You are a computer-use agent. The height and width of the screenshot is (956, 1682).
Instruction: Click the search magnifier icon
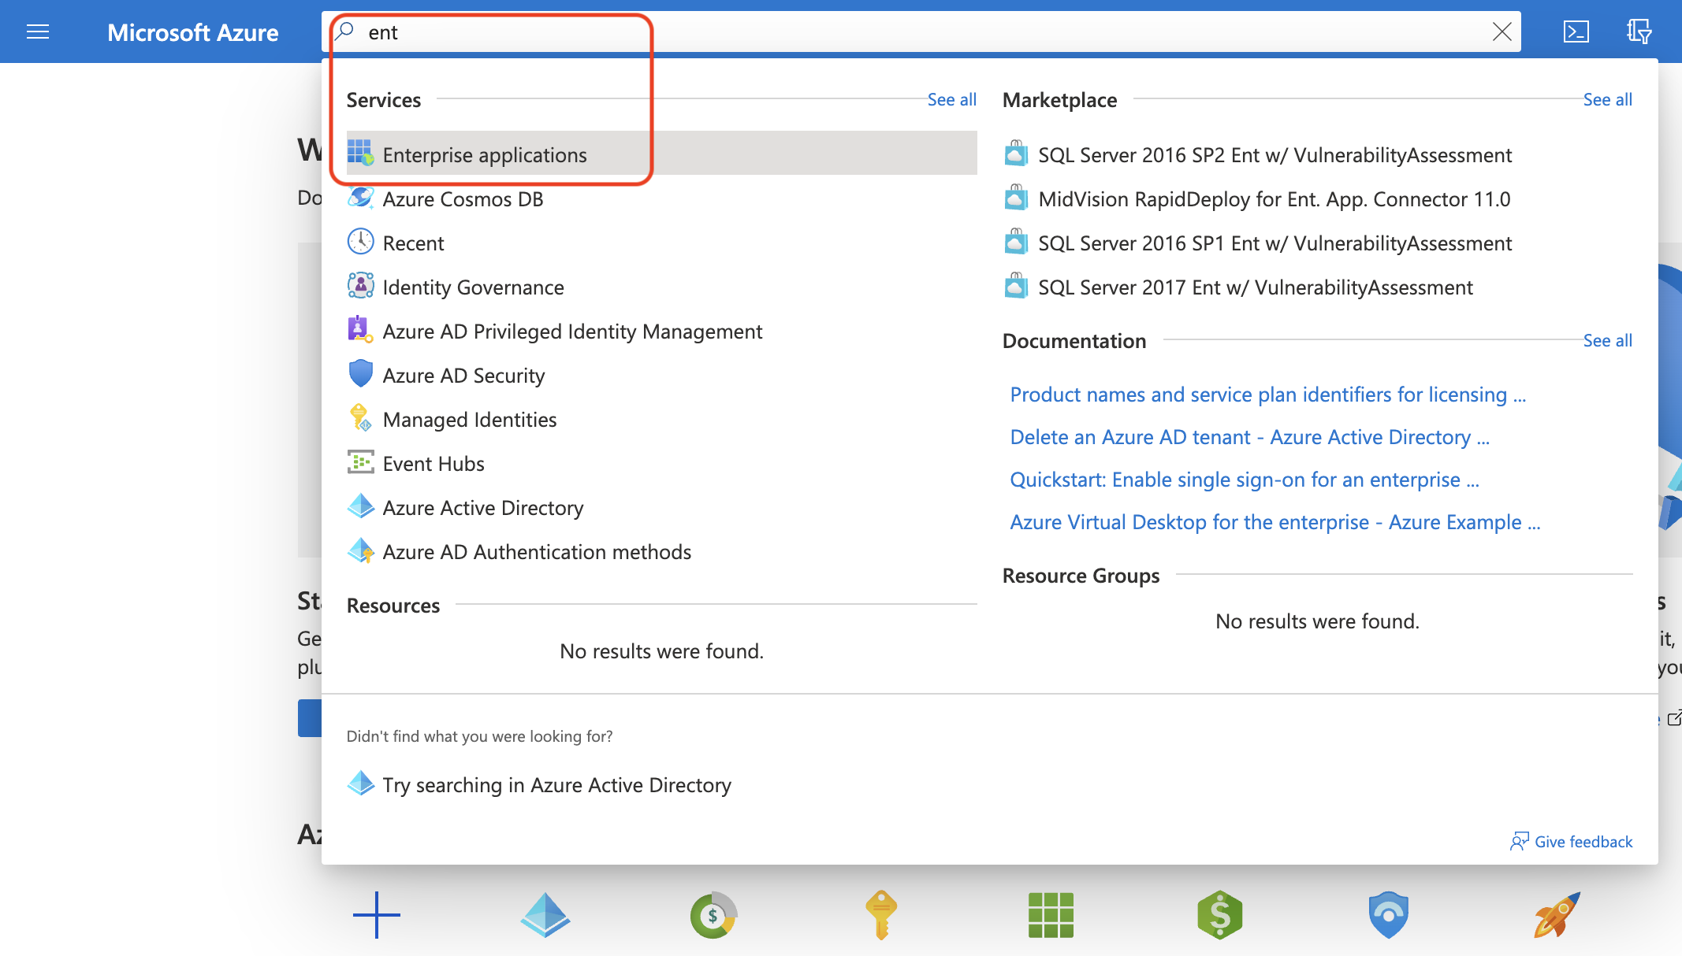click(345, 31)
